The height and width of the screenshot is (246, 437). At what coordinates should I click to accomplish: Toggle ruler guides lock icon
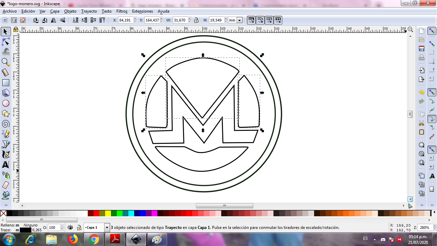(x=16, y=30)
